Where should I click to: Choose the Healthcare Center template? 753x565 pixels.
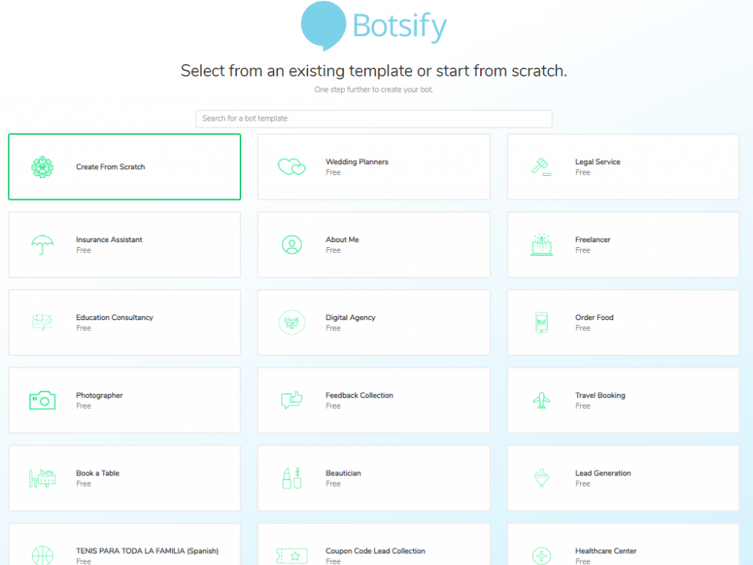pos(623,544)
